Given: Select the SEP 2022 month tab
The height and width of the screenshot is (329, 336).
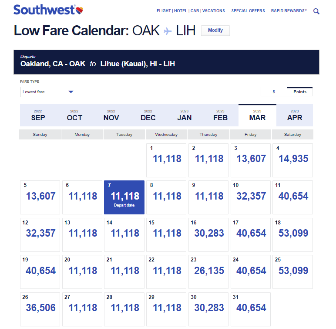Looking at the screenshot, I should coord(38,115).
